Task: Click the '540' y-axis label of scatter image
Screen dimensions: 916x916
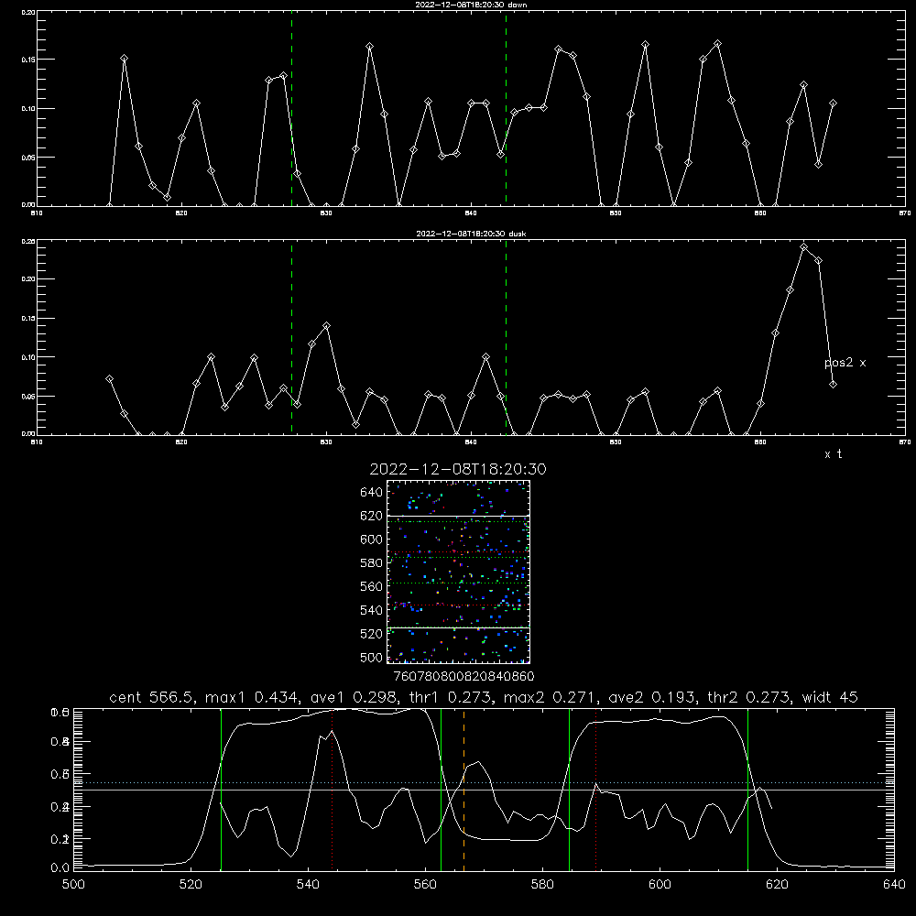Action: (x=372, y=610)
